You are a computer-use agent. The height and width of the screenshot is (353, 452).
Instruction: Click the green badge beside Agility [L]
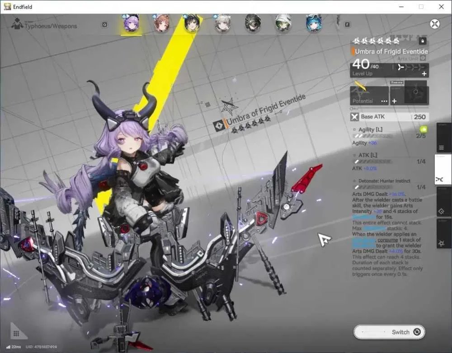(423, 129)
